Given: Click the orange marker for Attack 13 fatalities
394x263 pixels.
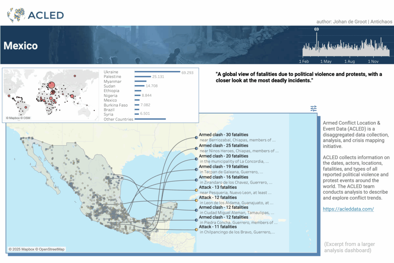Looking at the screenshot, I should (196, 190).
